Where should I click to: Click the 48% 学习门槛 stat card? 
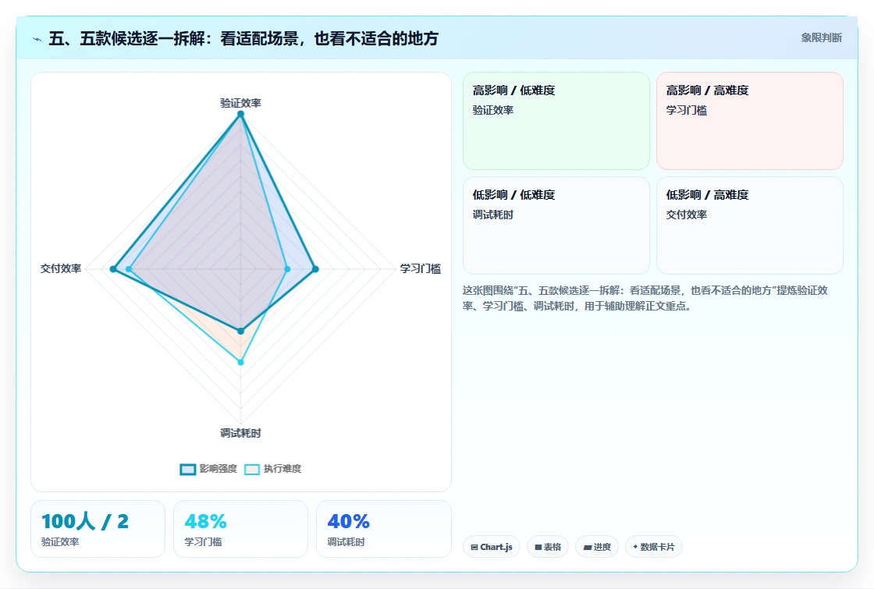pos(241,529)
